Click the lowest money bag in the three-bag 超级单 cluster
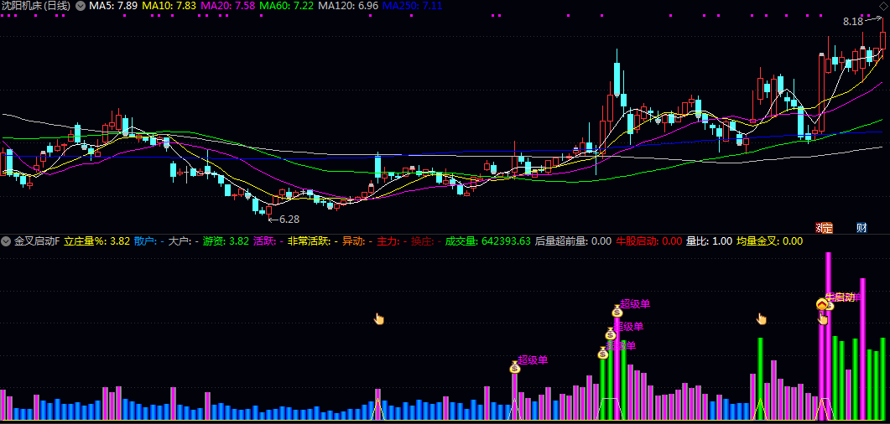Screen dimensions: 890x424 [x=603, y=353]
